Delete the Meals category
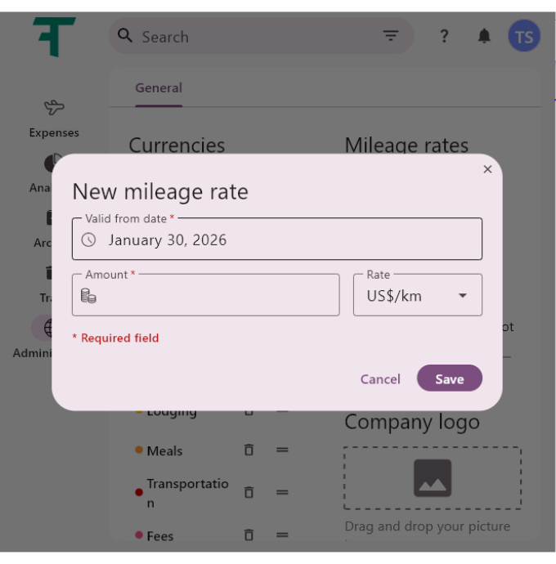The image size is (556, 564). pyautogui.click(x=249, y=450)
